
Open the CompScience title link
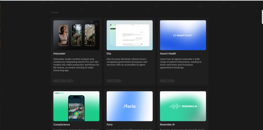pos(61,125)
